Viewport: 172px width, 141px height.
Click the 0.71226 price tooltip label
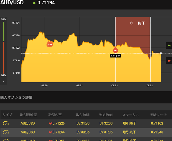pos(115,56)
